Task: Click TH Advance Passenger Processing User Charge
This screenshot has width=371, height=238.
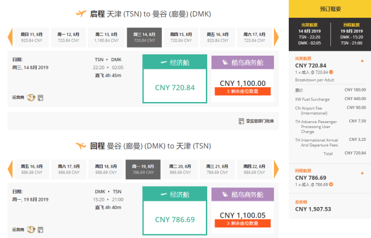Action: click(331, 126)
